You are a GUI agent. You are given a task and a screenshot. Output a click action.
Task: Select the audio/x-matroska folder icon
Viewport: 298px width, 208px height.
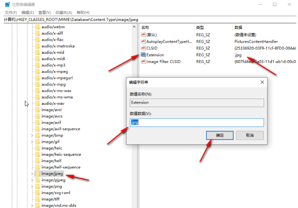[x=38, y=46]
